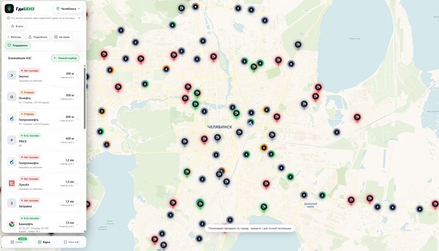Click the О logo of Оснефть station

click(x=11, y=97)
